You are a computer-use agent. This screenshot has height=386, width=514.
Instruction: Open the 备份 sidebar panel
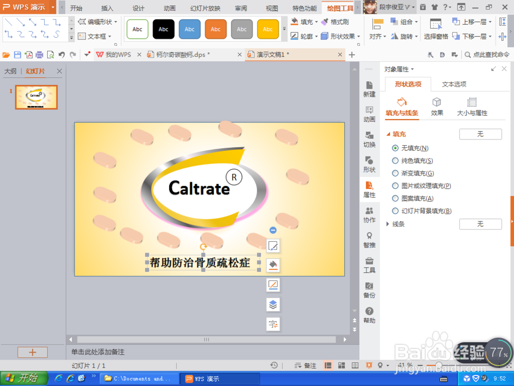coord(369,290)
